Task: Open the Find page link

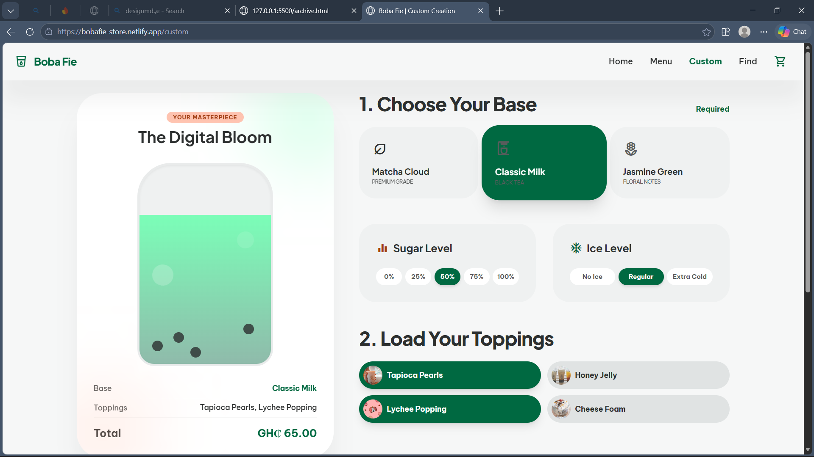Action: pyautogui.click(x=747, y=61)
